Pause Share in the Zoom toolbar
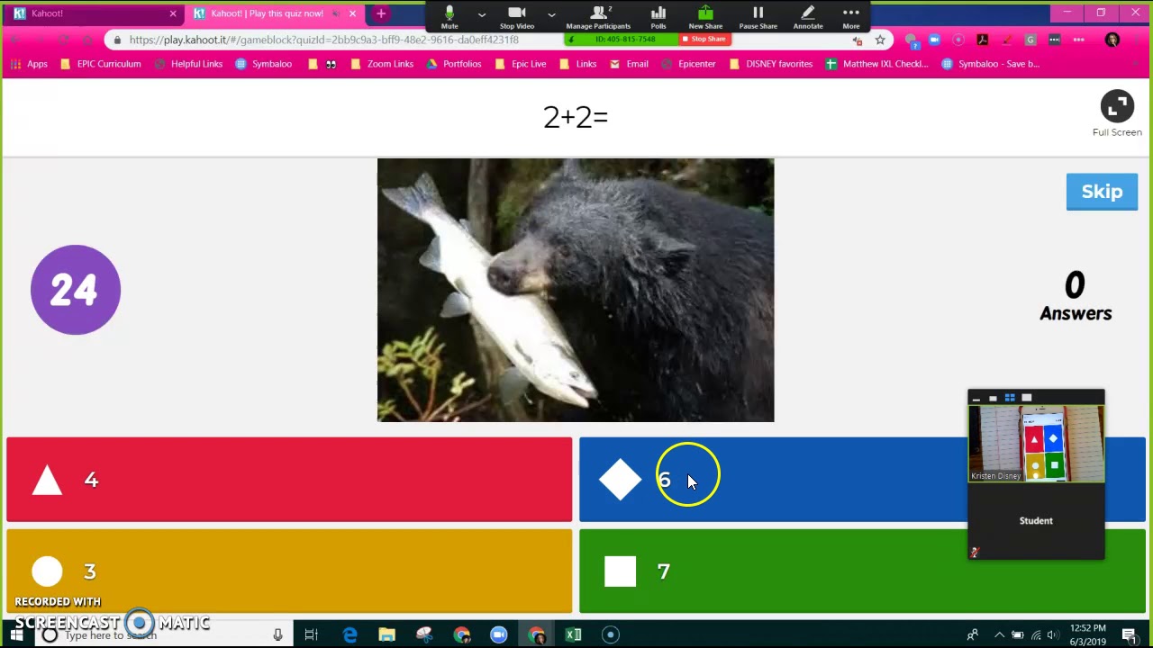Screen dimensions: 1153x648 point(758,16)
